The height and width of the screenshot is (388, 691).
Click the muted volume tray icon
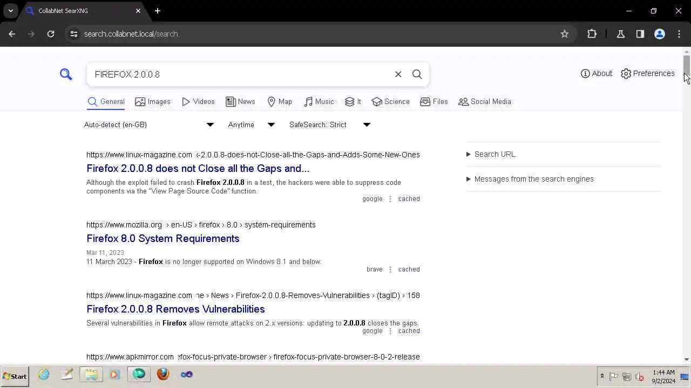[640, 377]
